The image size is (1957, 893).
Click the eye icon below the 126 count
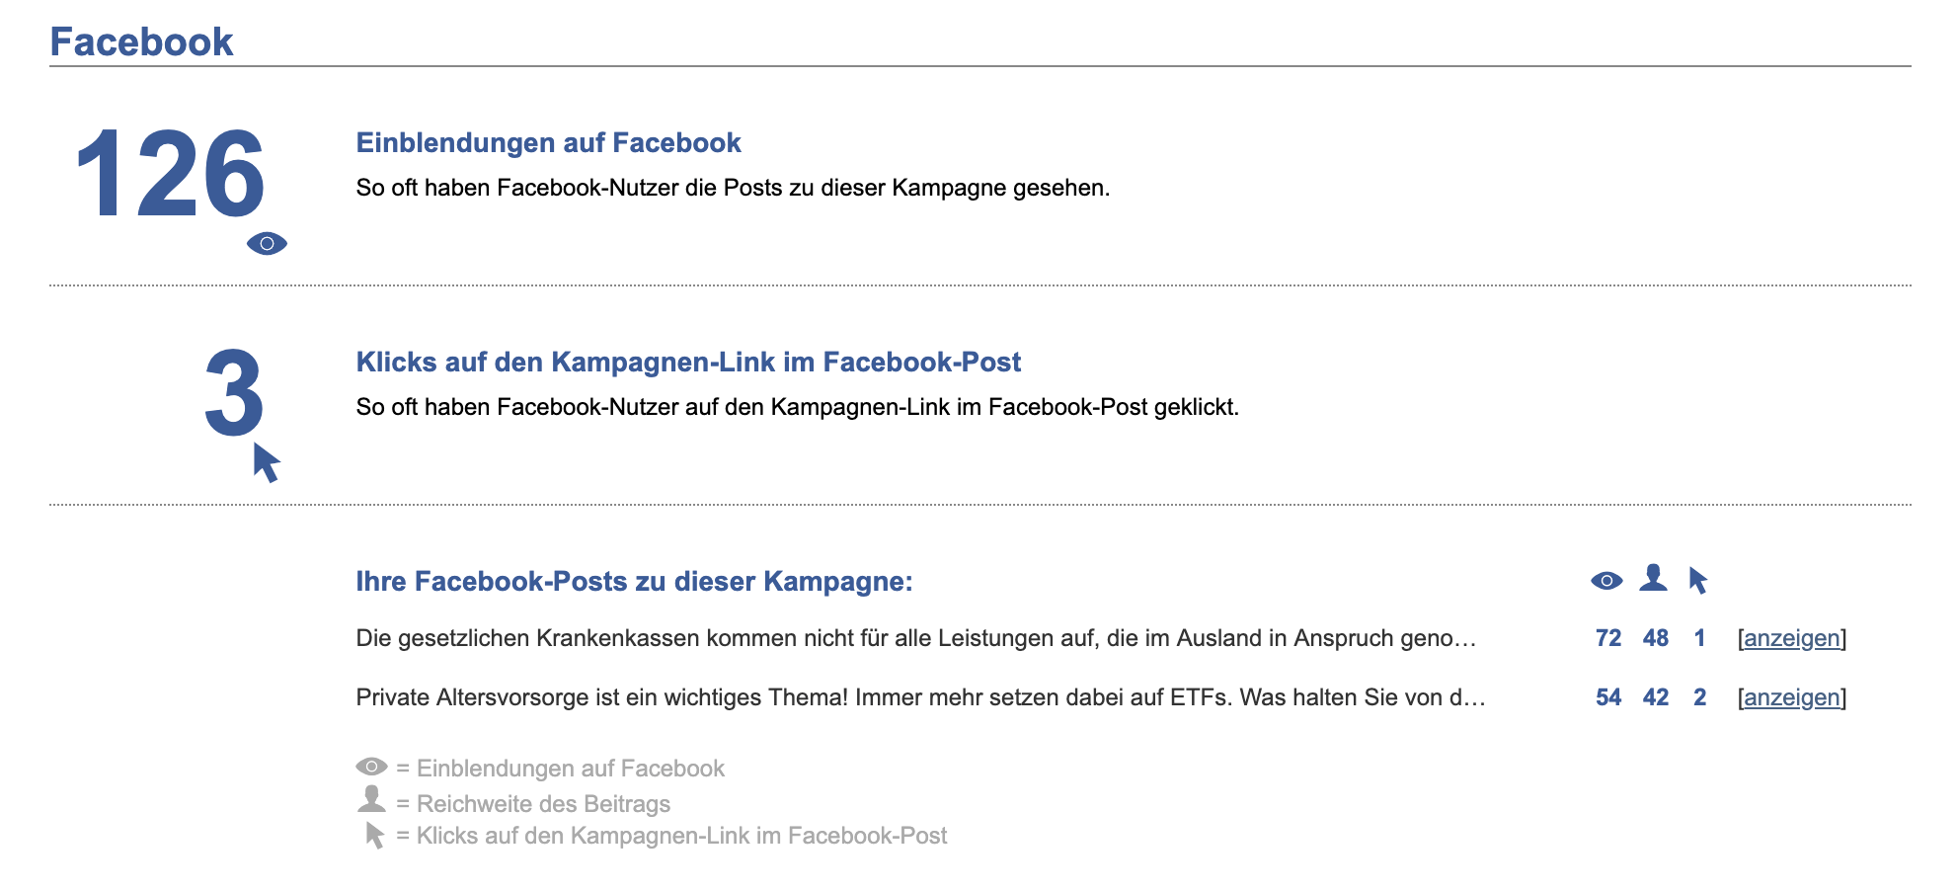click(x=269, y=242)
